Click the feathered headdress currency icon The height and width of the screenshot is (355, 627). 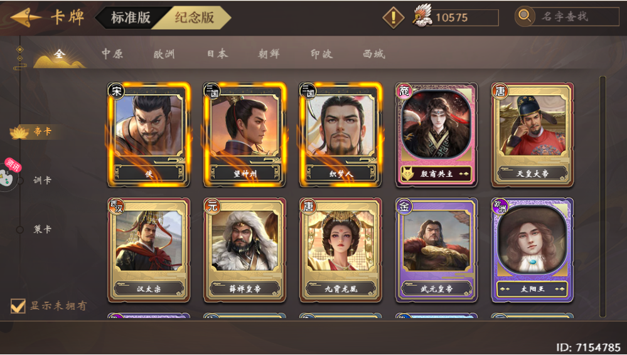422,16
